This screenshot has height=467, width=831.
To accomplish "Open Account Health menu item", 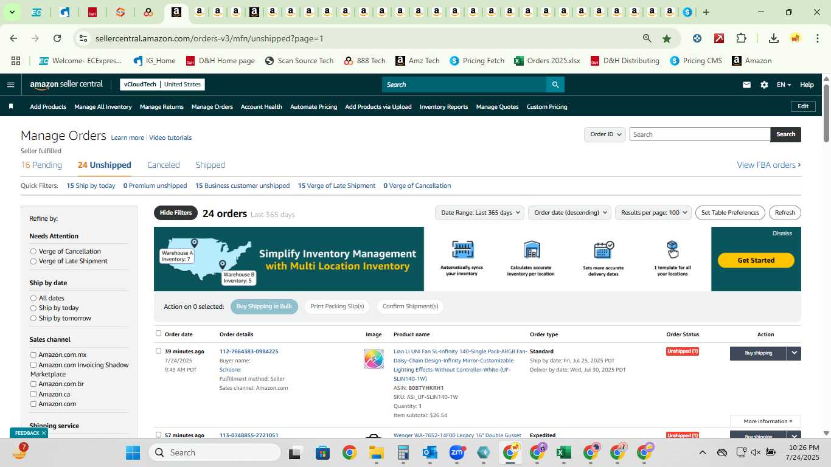I will 262,106.
